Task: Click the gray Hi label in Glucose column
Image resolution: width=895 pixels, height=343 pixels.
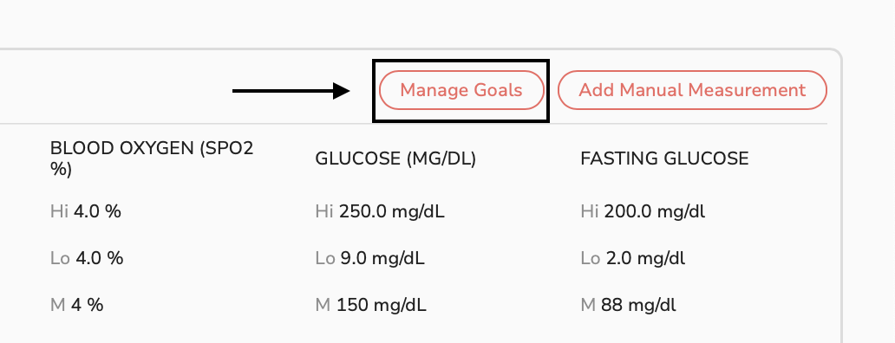Action: (x=324, y=212)
